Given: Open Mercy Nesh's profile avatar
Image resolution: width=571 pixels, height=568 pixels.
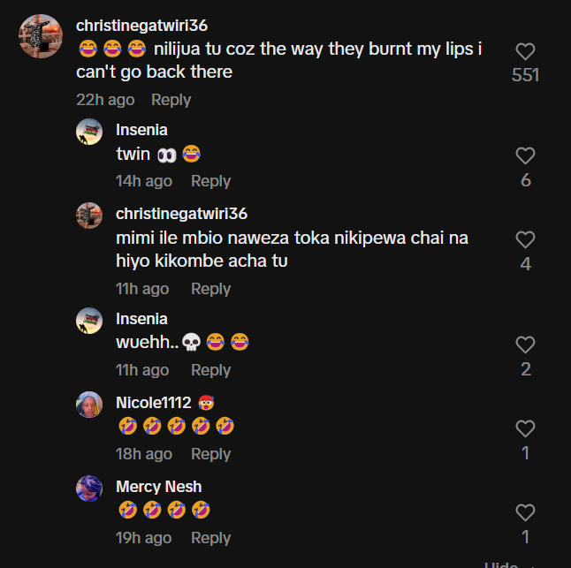Looking at the screenshot, I should pos(89,488).
